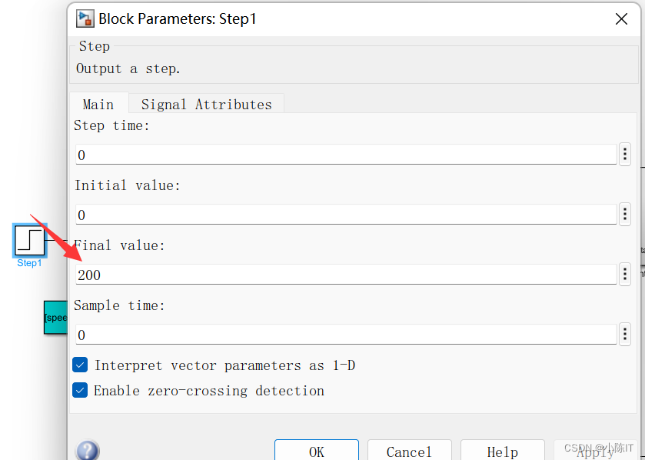Click into the Sample time field
Viewport: 645px width, 460px height.
(x=346, y=335)
